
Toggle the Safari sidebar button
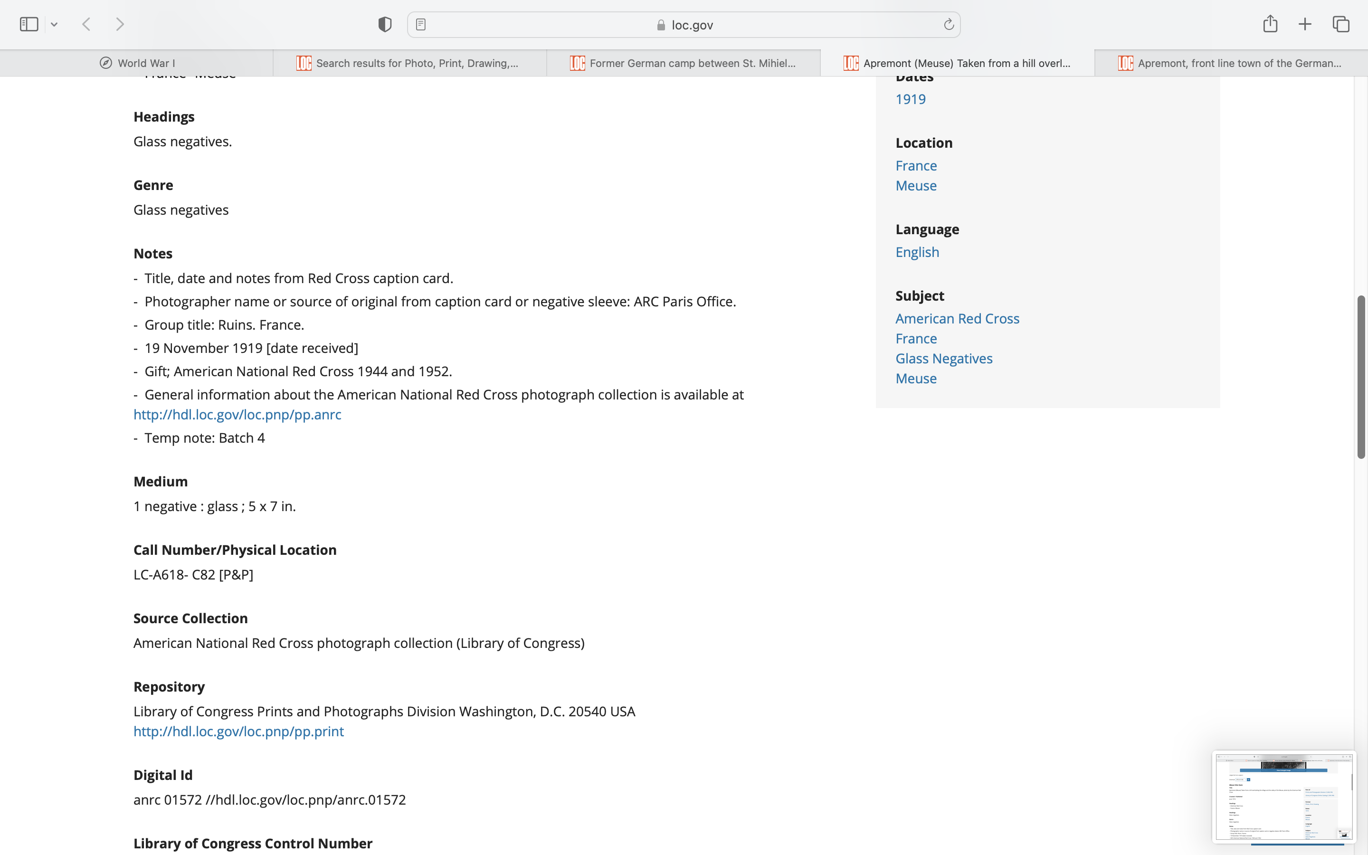click(x=29, y=24)
